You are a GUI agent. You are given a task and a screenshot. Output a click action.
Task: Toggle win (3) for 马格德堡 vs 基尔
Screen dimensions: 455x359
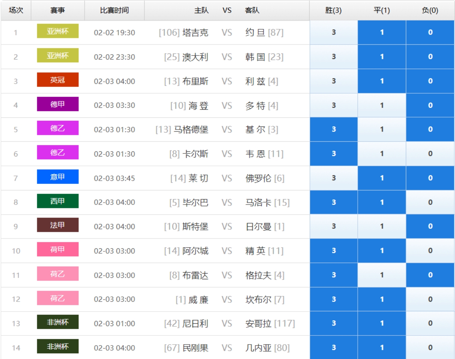click(333, 129)
